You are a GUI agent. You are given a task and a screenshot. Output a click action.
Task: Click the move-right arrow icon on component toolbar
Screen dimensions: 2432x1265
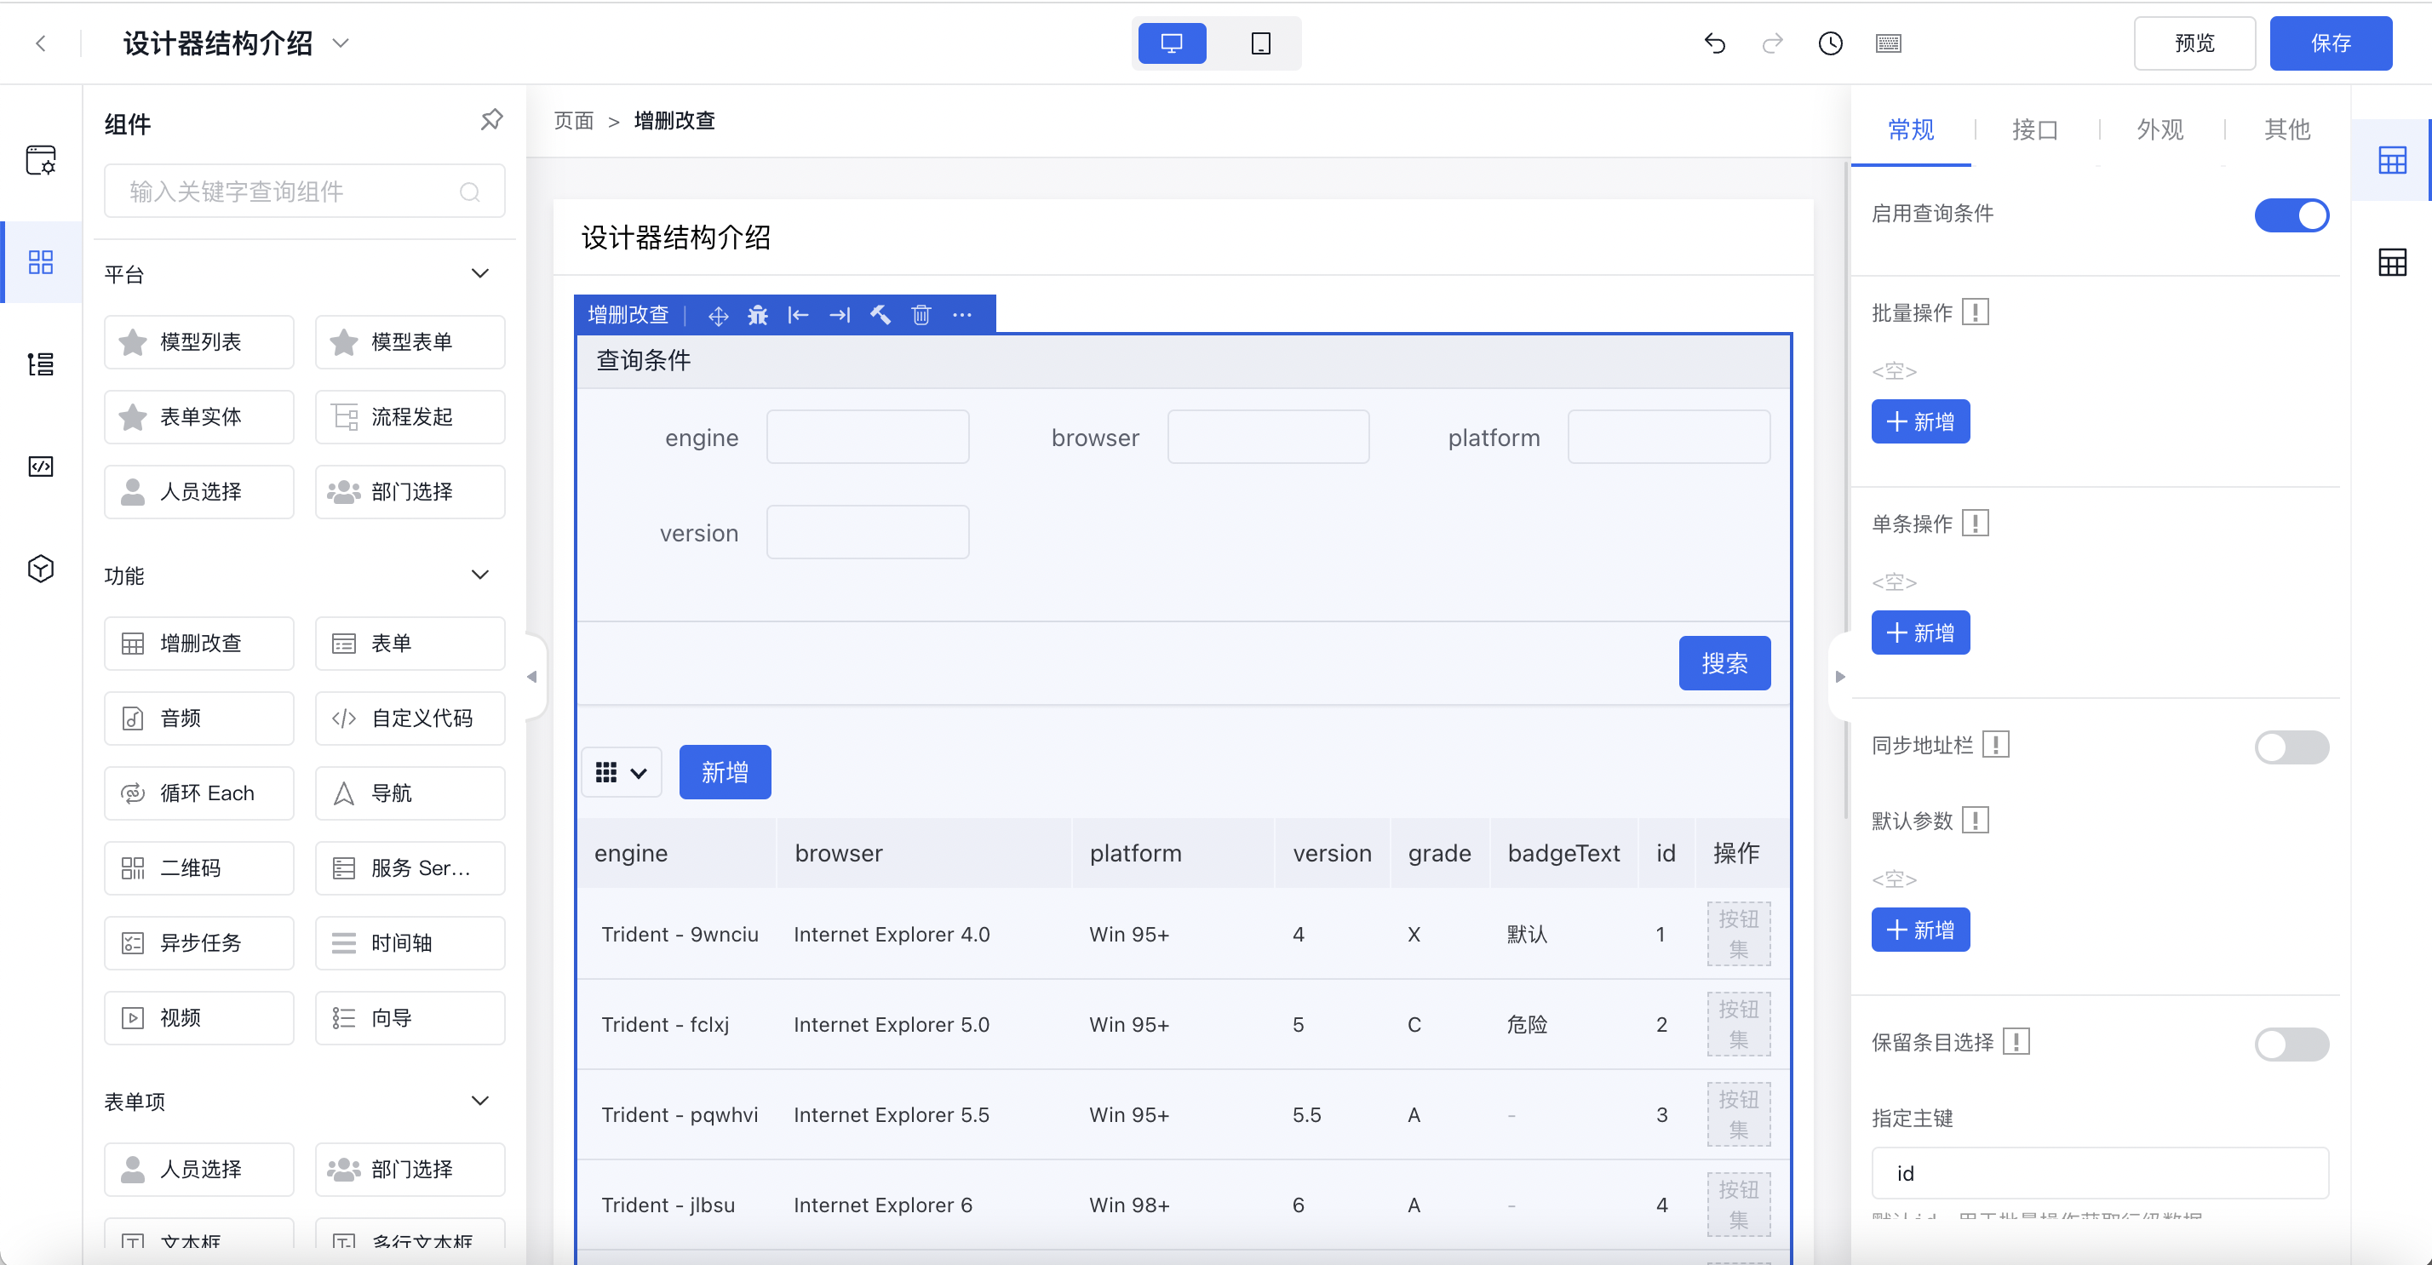point(840,315)
